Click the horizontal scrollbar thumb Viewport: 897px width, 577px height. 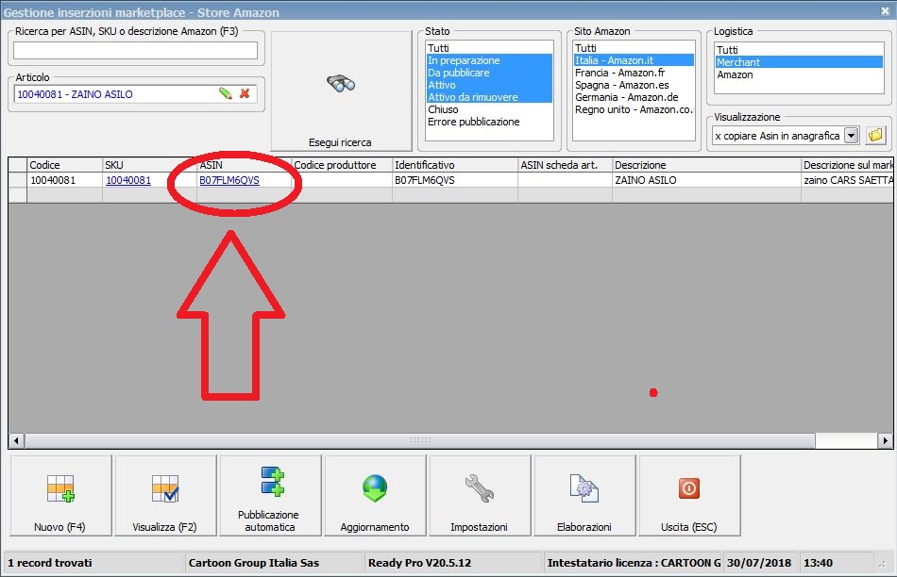(420, 440)
